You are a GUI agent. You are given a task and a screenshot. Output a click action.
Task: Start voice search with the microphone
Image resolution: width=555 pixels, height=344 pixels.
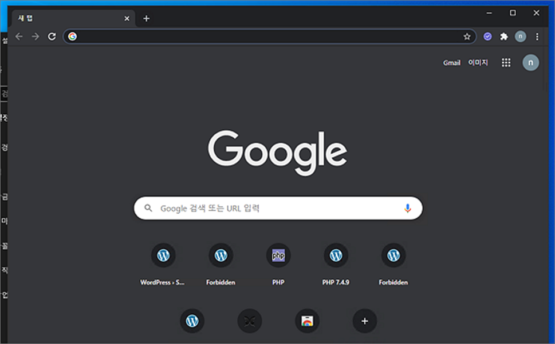pyautogui.click(x=408, y=208)
